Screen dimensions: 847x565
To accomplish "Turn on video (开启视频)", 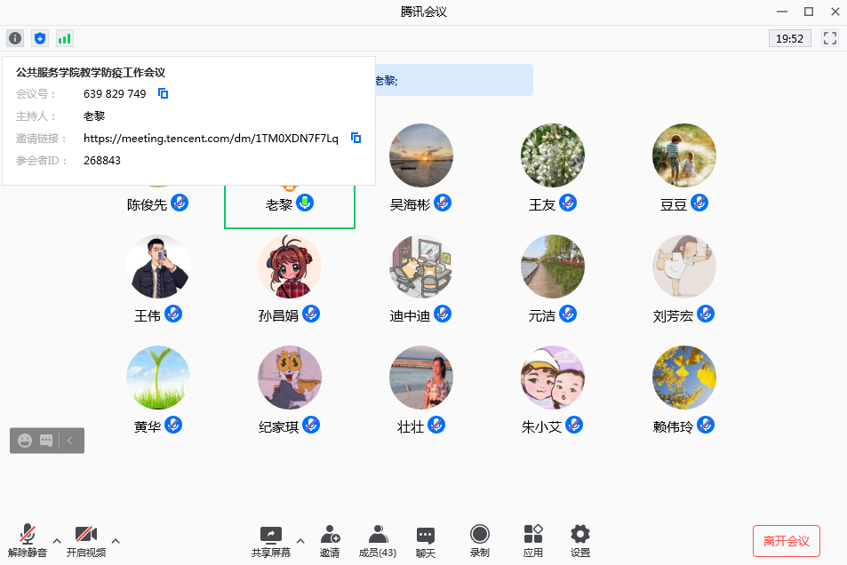I will tap(85, 540).
